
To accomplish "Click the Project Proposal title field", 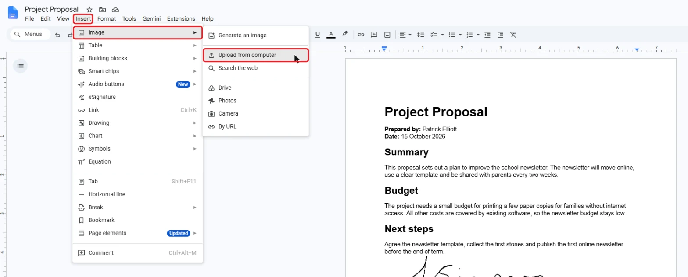I will (52, 9).
